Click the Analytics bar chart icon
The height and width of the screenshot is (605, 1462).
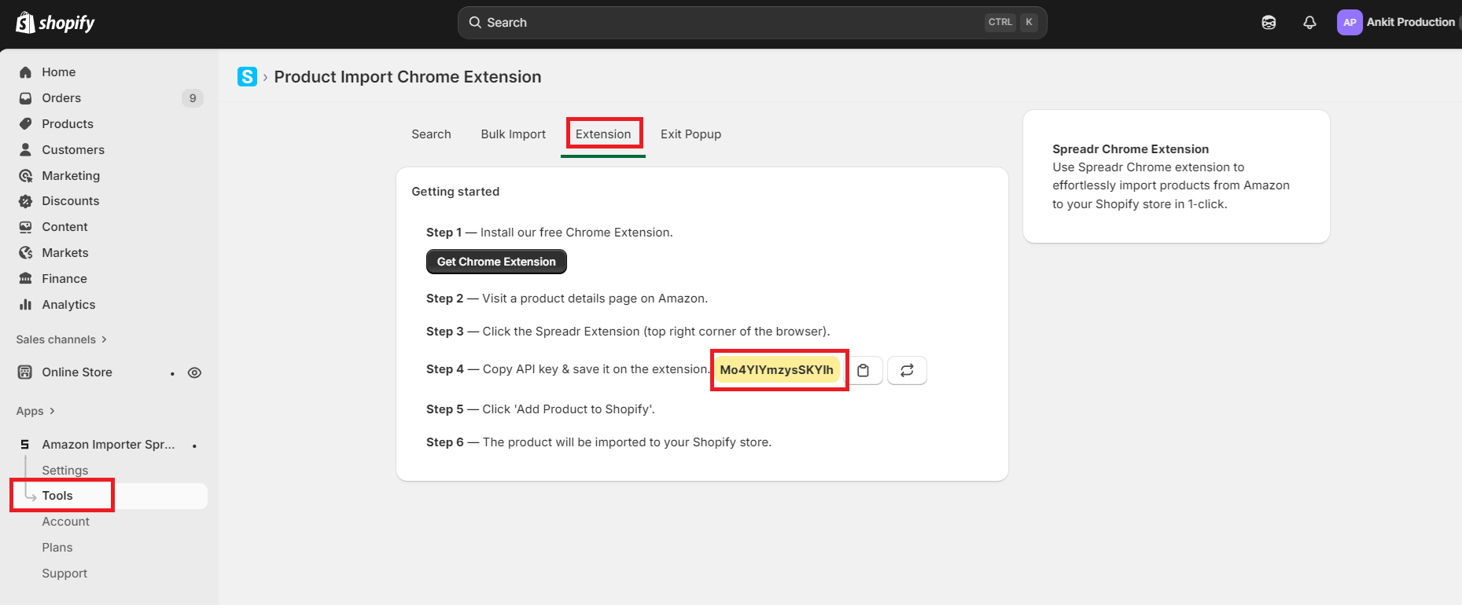click(26, 304)
